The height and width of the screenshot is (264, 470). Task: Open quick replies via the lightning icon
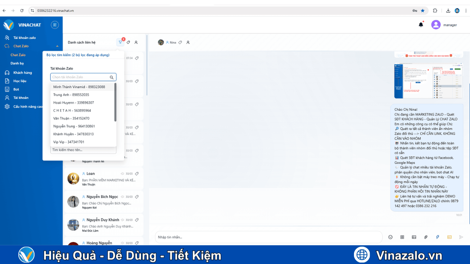pos(437,237)
